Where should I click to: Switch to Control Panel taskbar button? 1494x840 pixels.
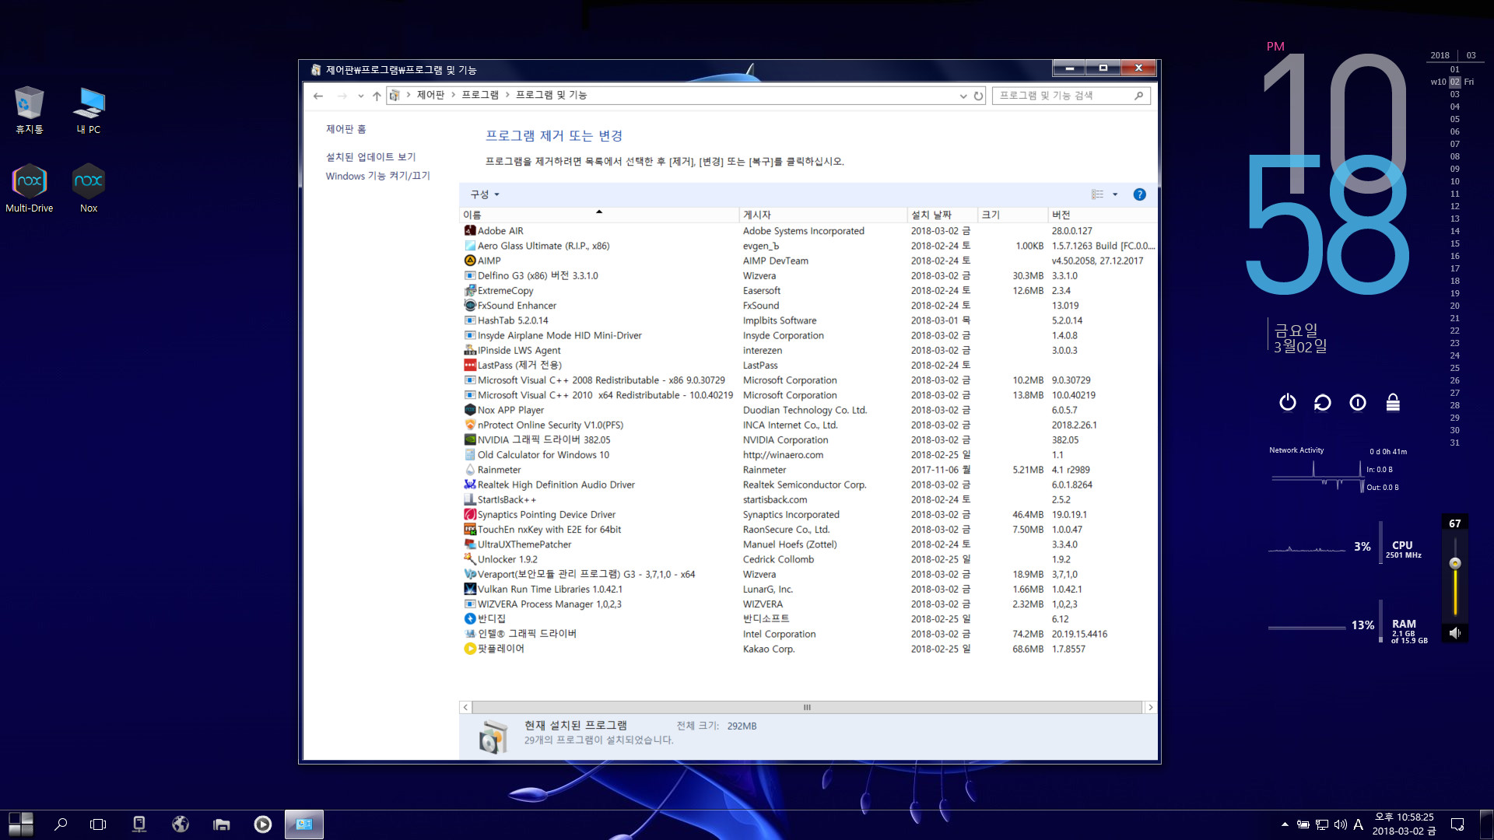point(304,824)
